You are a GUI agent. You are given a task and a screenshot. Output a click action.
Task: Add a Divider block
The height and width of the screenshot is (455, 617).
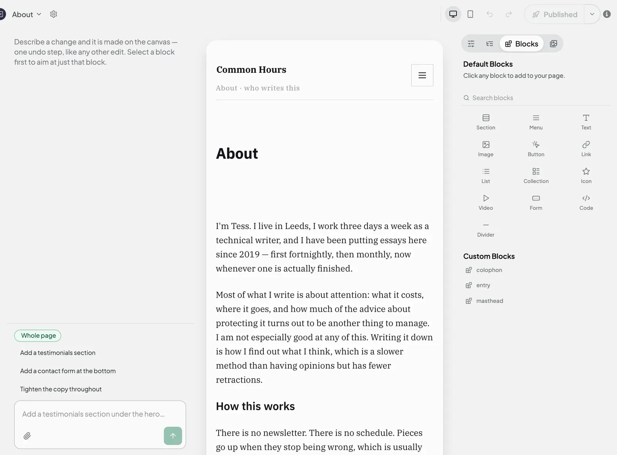tap(486, 229)
